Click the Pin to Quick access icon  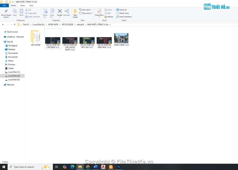tap(6, 11)
